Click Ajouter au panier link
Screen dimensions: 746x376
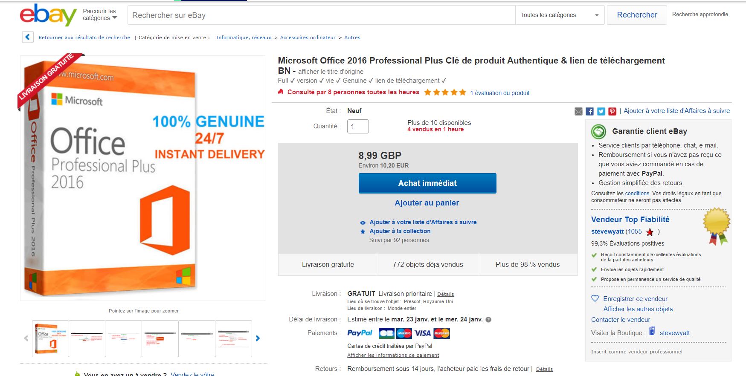[427, 203]
